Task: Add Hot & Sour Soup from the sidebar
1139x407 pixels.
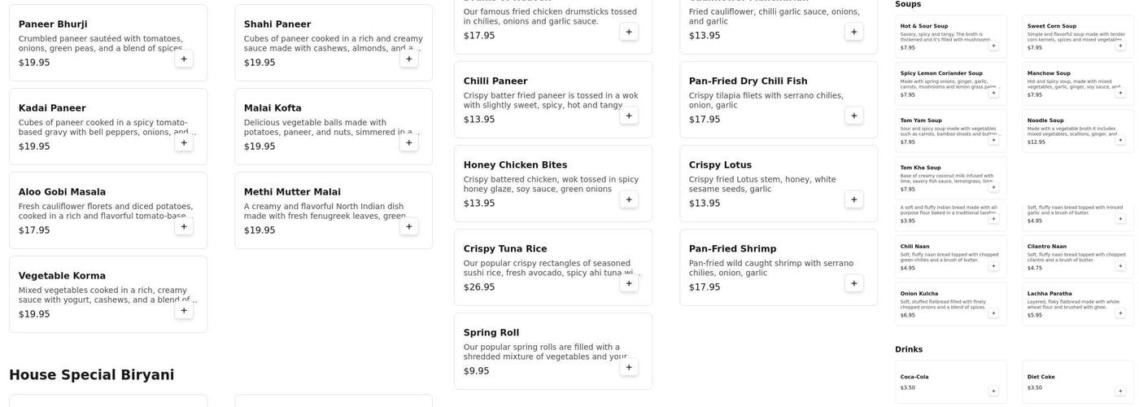Action: (x=993, y=46)
